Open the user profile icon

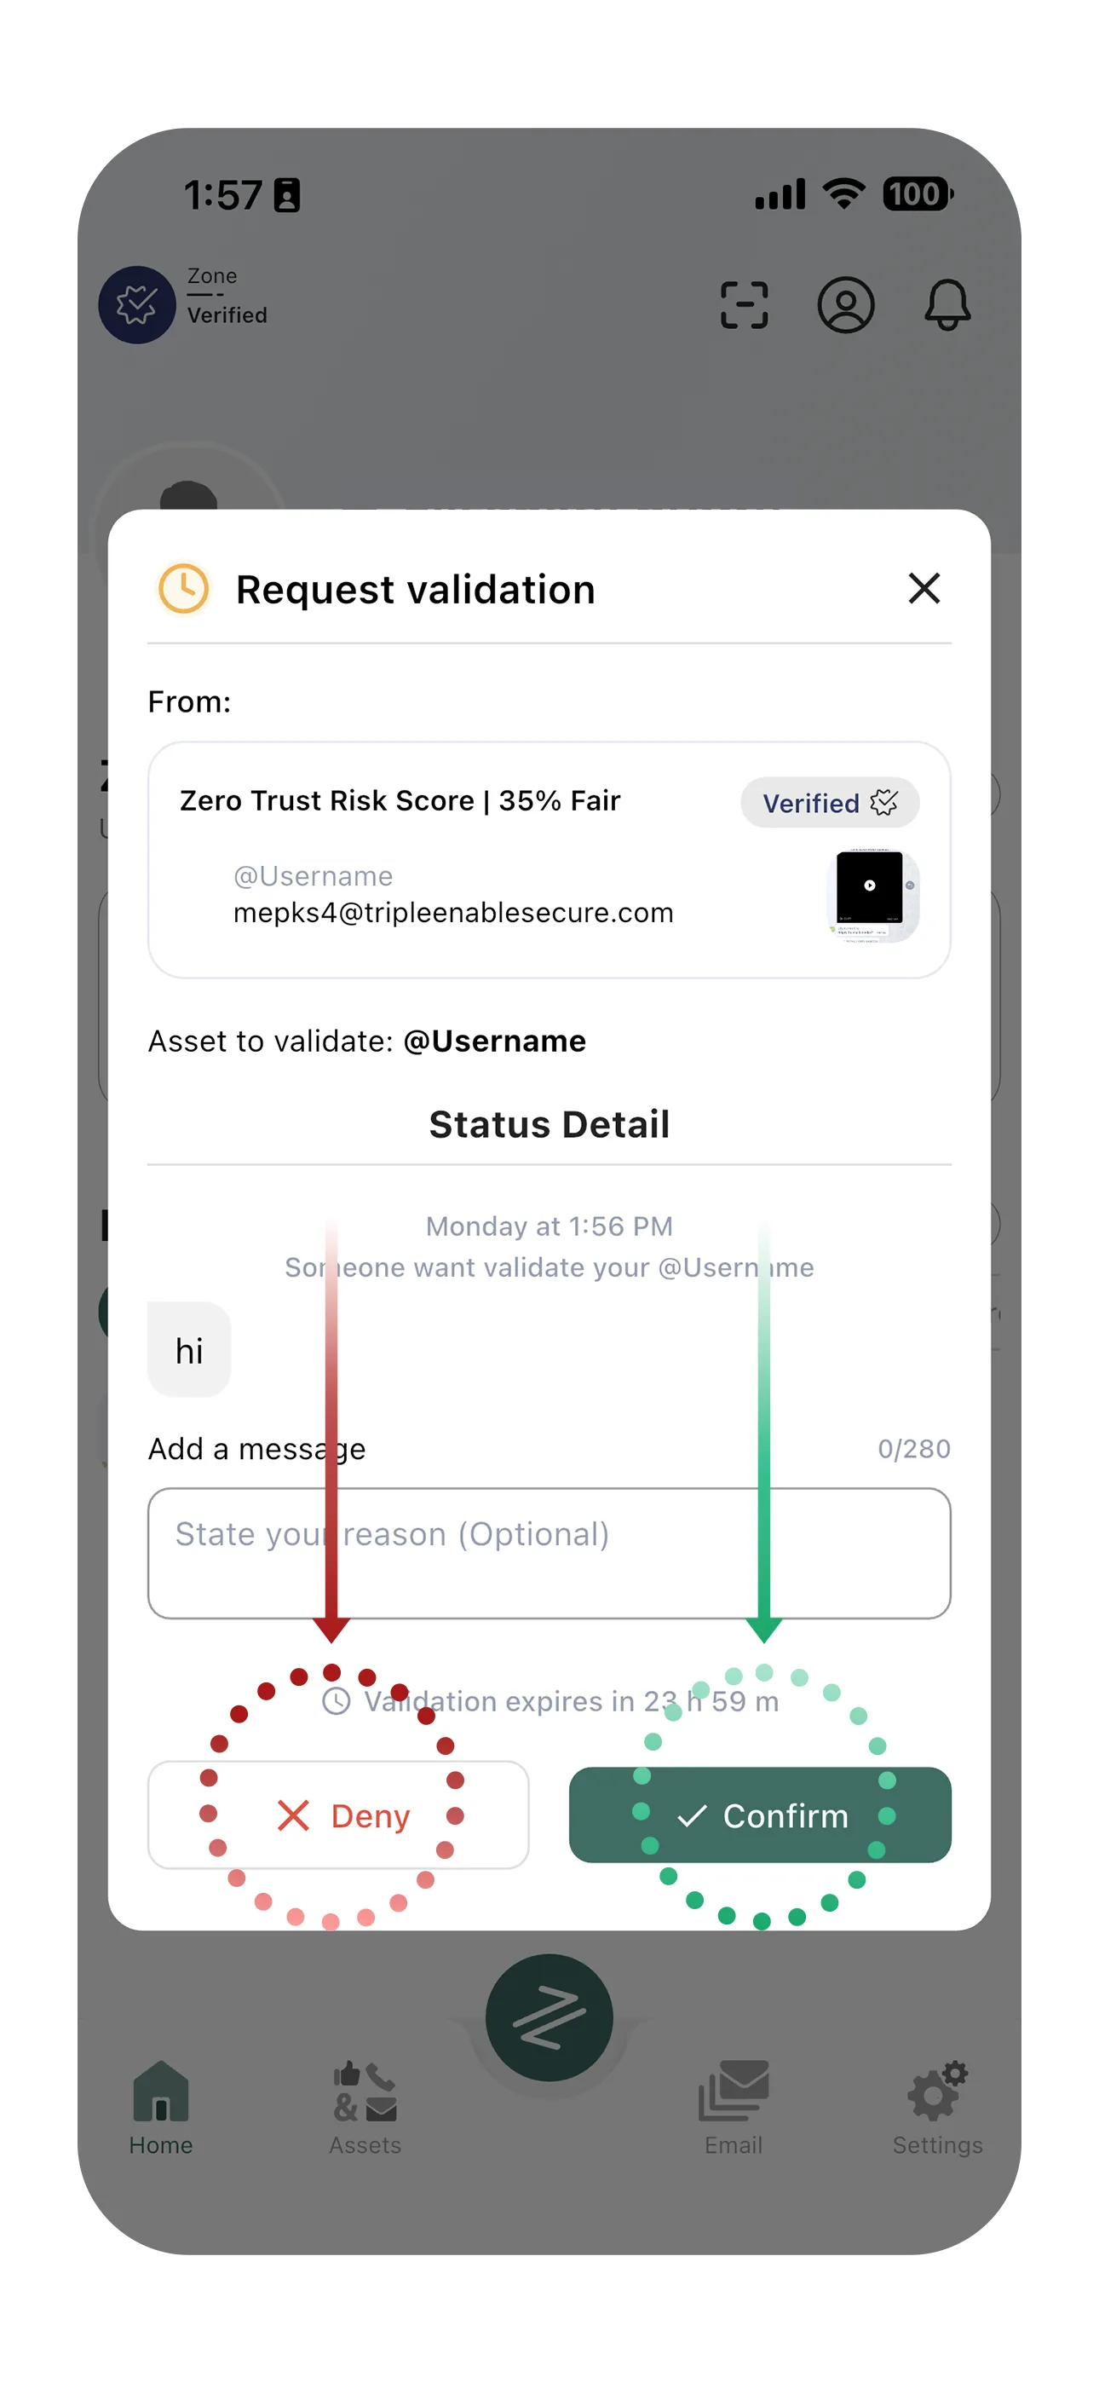[845, 305]
